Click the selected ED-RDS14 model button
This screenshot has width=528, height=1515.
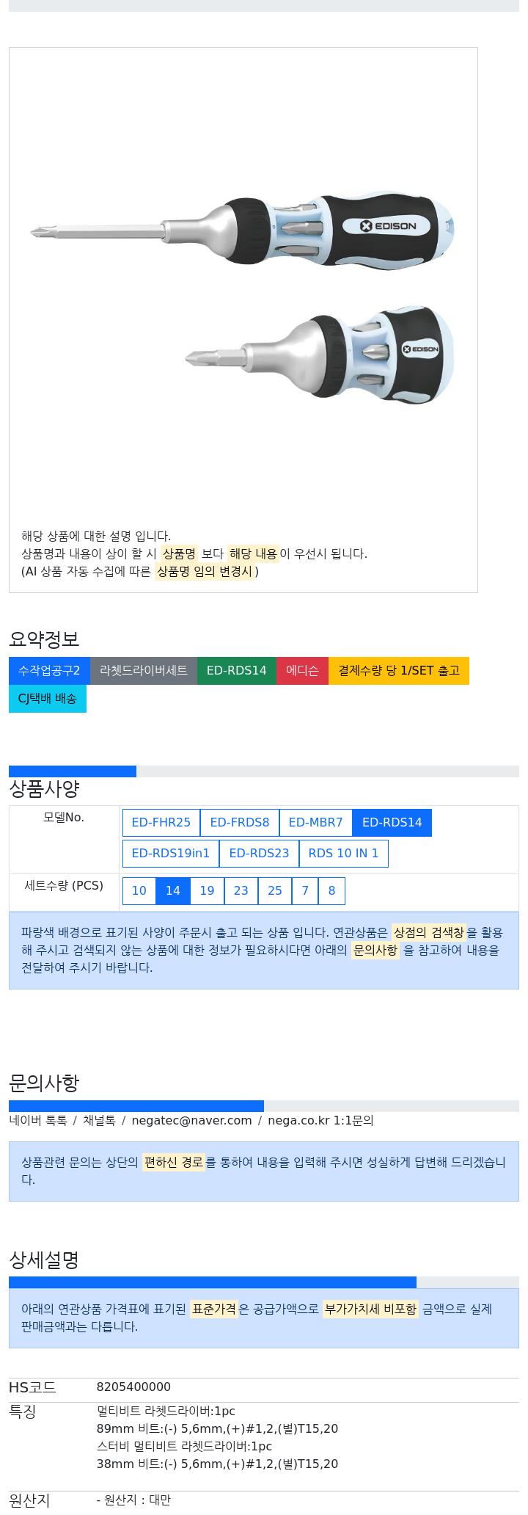click(392, 823)
